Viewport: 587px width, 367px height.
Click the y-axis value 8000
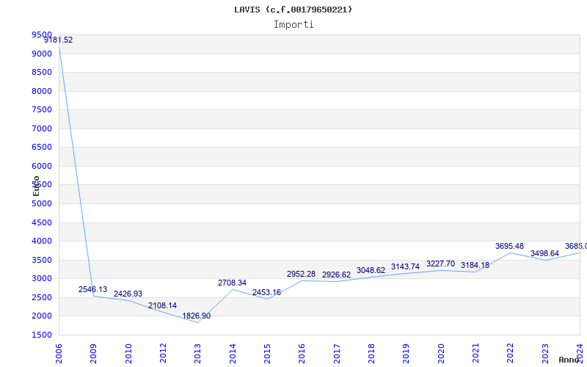[42, 91]
